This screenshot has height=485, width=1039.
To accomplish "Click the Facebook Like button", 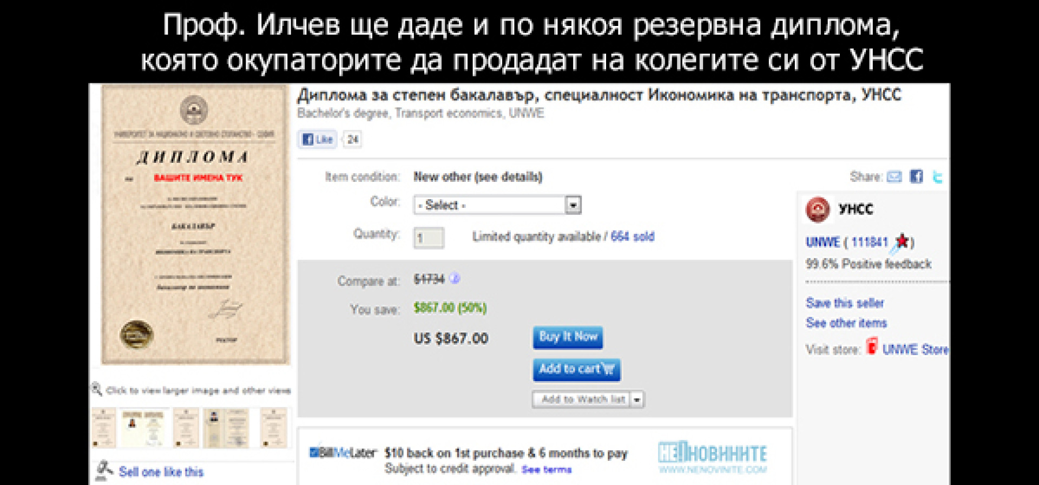I will click(x=318, y=140).
